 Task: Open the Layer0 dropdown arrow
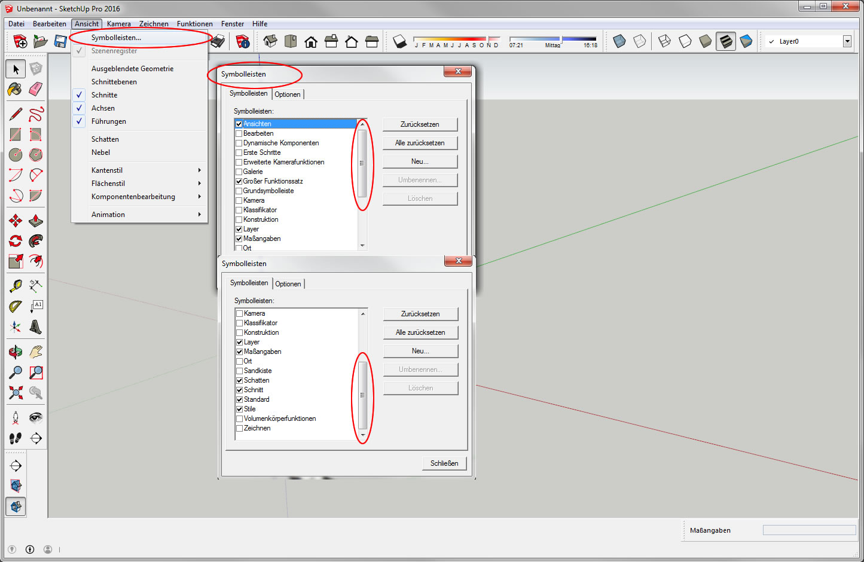tap(847, 41)
